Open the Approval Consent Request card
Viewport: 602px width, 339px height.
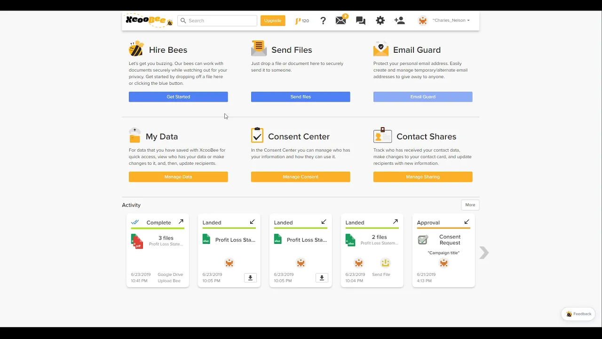point(444,250)
